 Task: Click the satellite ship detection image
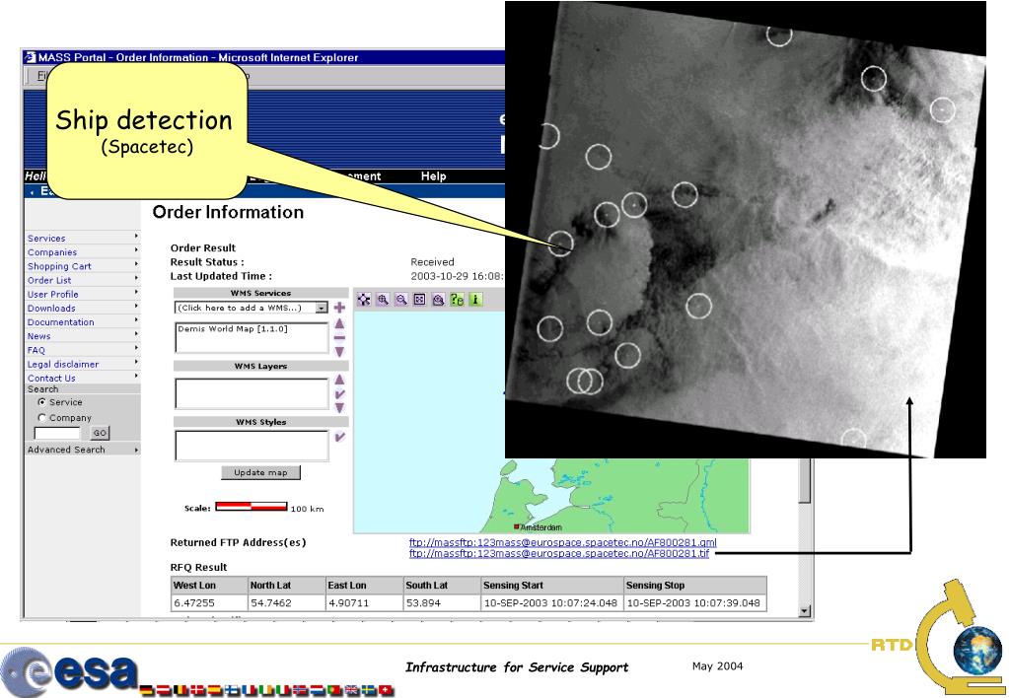(746, 230)
